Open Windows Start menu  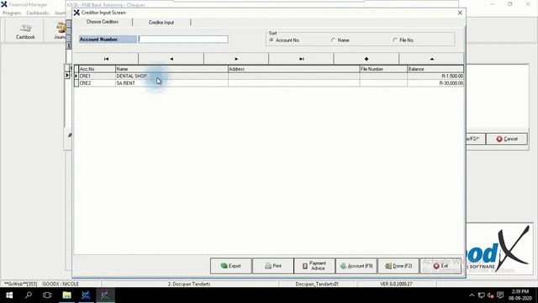pyautogui.click(x=9, y=295)
